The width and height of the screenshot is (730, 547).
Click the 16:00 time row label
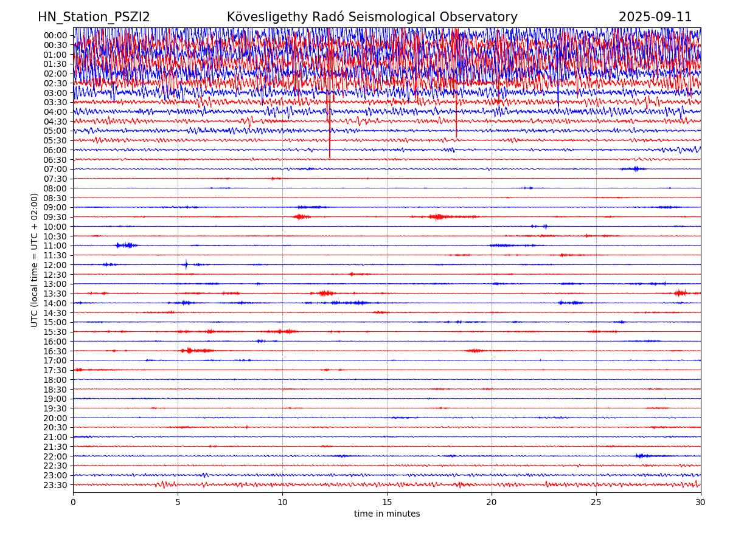coord(55,342)
